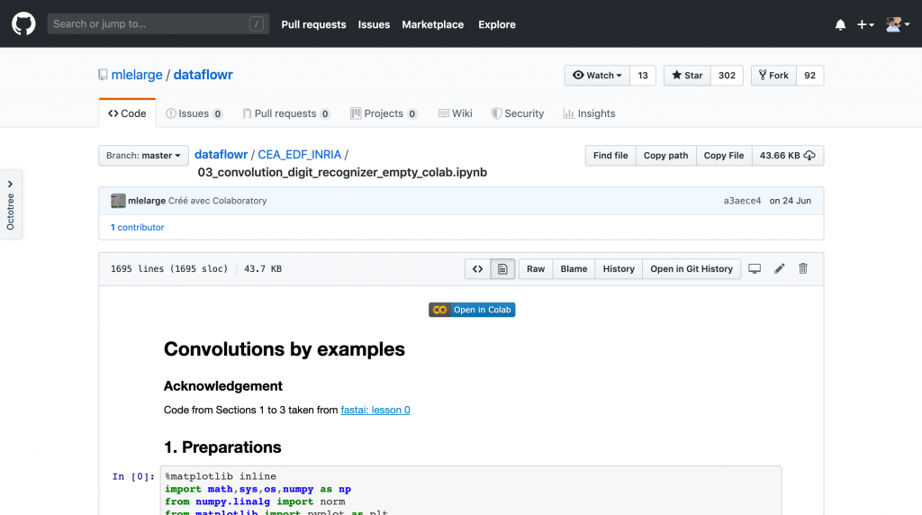Open file in desktop icon
This screenshot has height=515, width=922.
[755, 268]
